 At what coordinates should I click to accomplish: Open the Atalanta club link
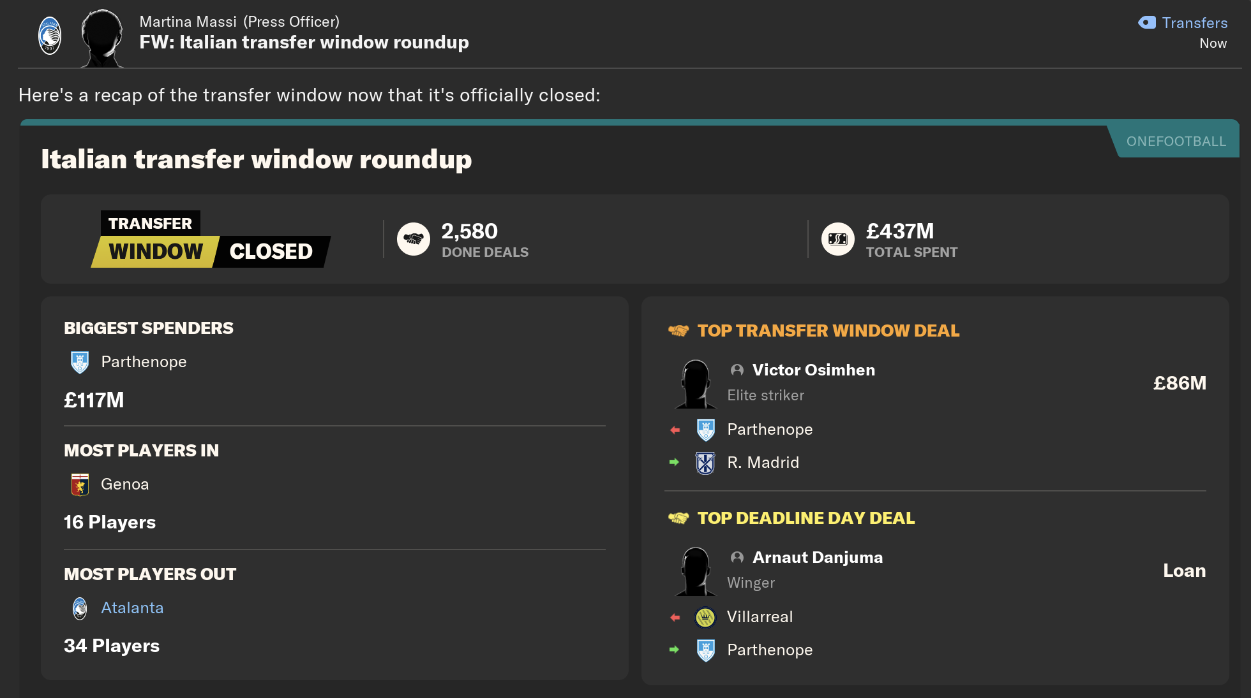coord(132,608)
